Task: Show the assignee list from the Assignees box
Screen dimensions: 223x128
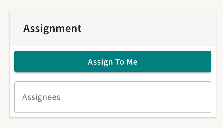Action: point(113,97)
